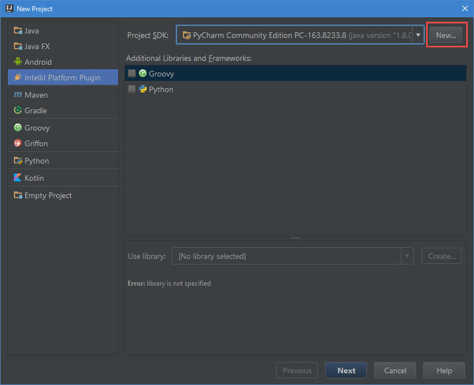This screenshot has height=385, width=474.
Task: Select the Griffon project type icon
Action: 18,143
